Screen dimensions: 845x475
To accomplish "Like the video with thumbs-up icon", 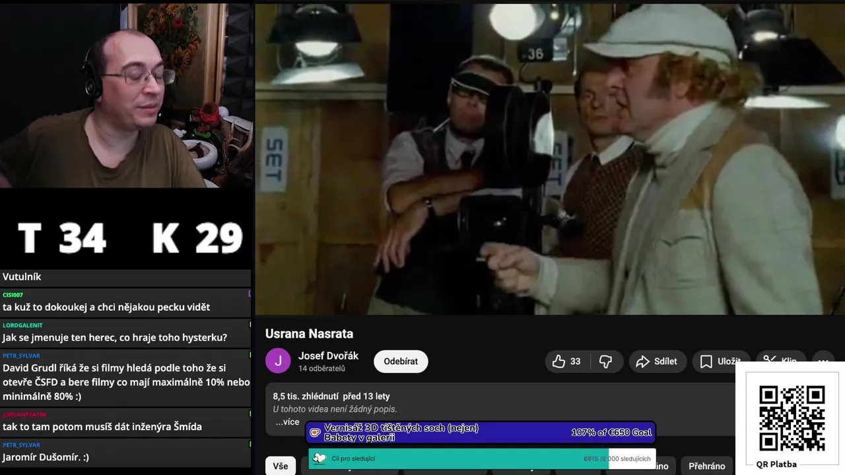I will pyautogui.click(x=559, y=362).
